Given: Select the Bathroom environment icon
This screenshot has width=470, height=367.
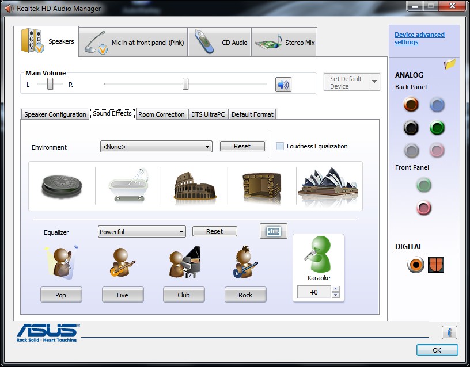Looking at the screenshot, I should click(x=129, y=186).
